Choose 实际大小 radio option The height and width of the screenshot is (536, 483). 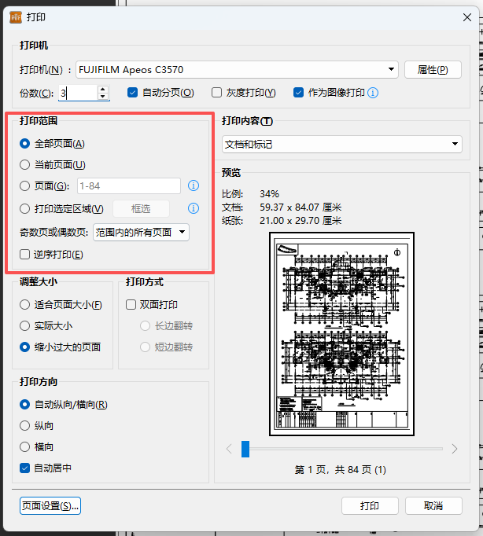coord(25,325)
